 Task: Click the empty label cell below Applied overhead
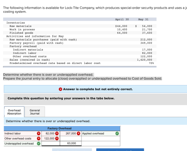(101, 139)
